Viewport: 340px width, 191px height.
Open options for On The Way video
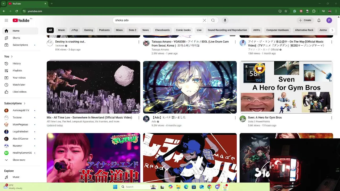click(331, 42)
